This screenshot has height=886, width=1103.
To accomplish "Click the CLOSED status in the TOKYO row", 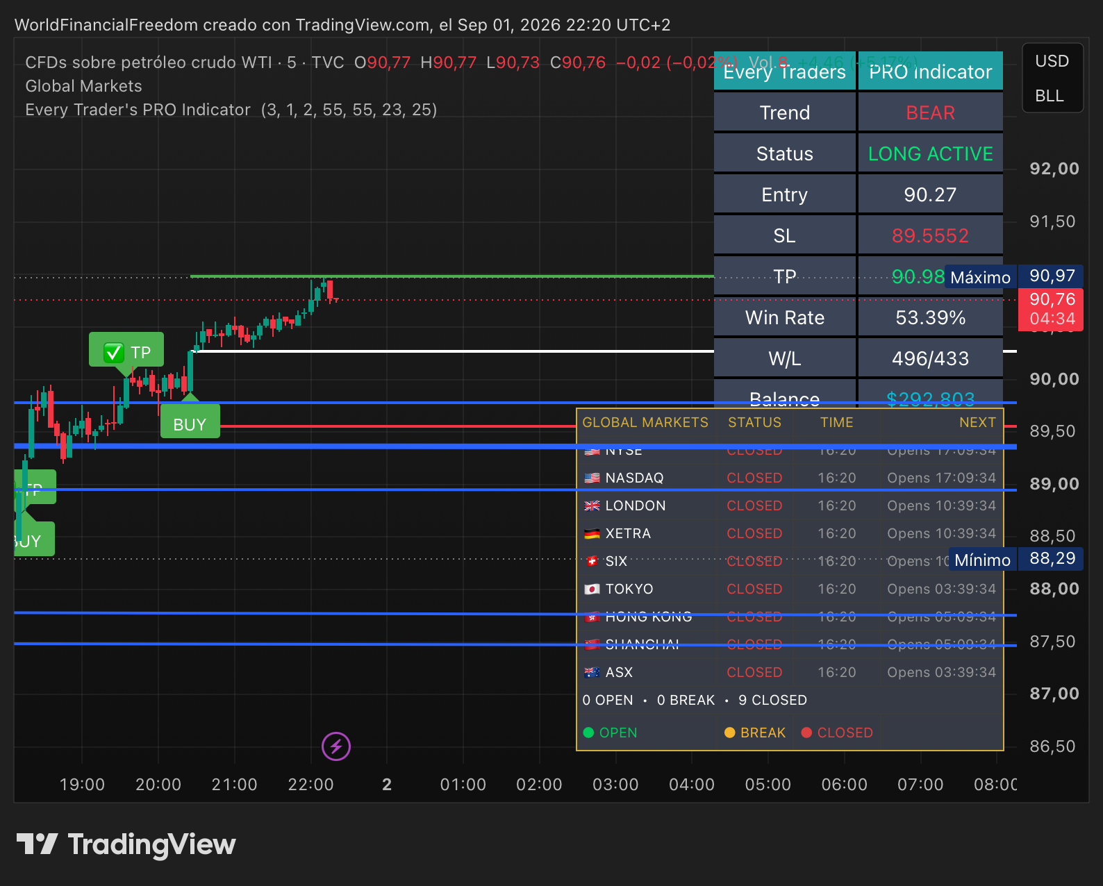I will [754, 589].
